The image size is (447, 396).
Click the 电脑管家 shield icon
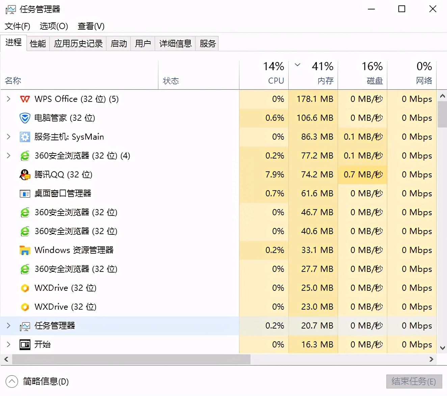pos(25,118)
